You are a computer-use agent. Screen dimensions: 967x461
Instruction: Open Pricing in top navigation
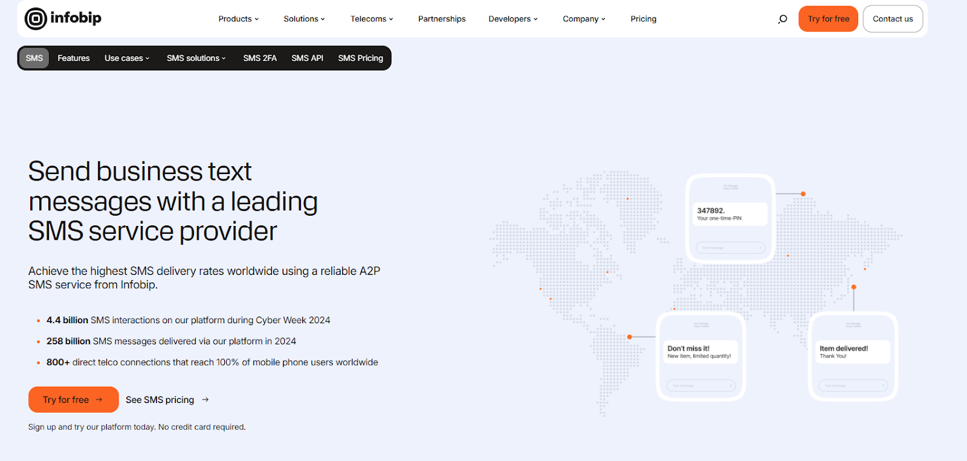coord(643,19)
